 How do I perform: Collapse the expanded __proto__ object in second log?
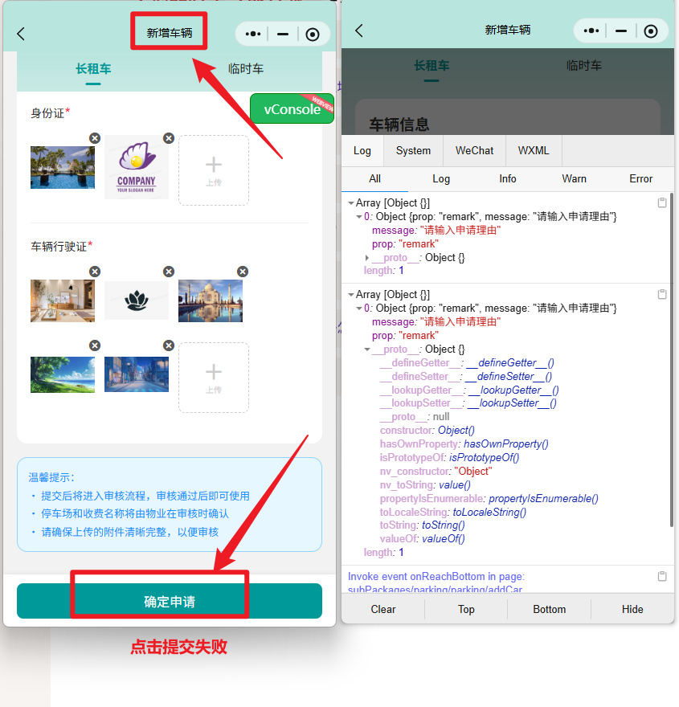pos(367,349)
